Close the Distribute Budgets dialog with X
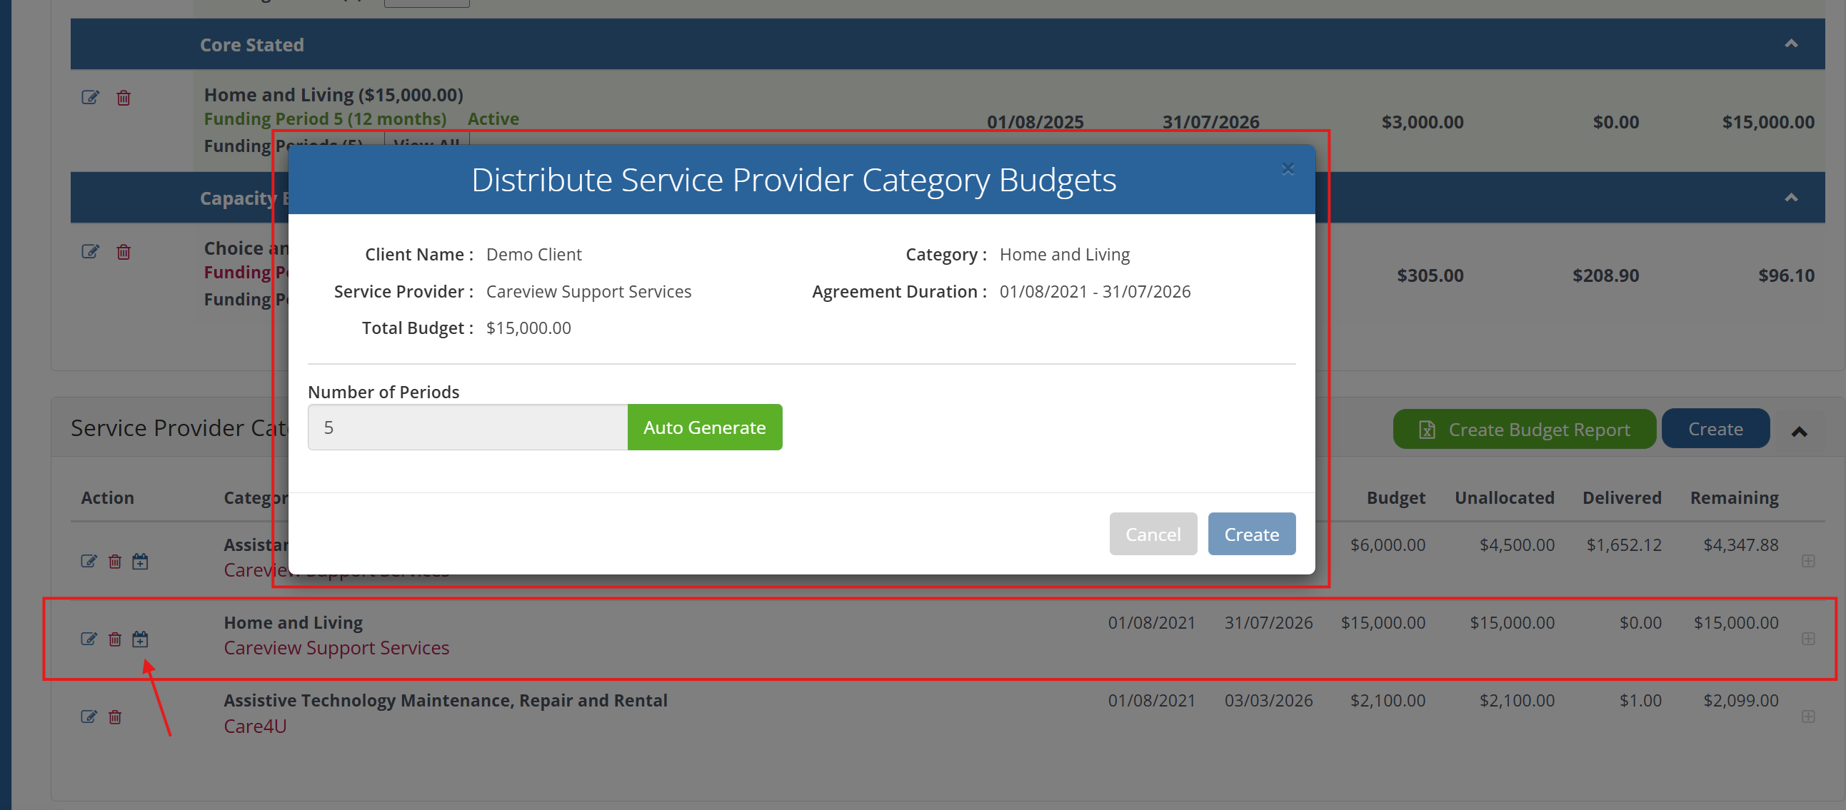 pyautogui.click(x=1288, y=169)
